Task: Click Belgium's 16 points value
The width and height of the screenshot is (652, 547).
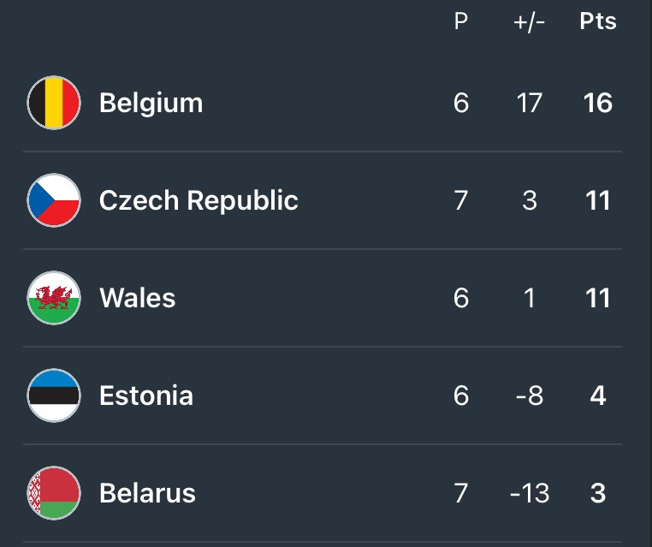Action: [x=598, y=103]
